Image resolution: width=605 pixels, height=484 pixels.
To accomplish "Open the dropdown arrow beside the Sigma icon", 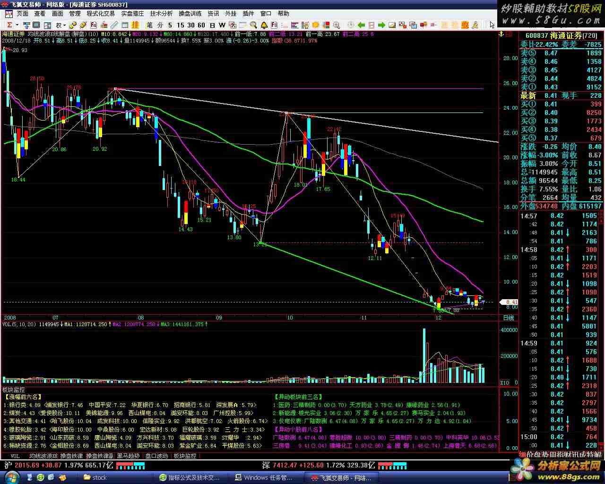I will [x=17, y=25].
